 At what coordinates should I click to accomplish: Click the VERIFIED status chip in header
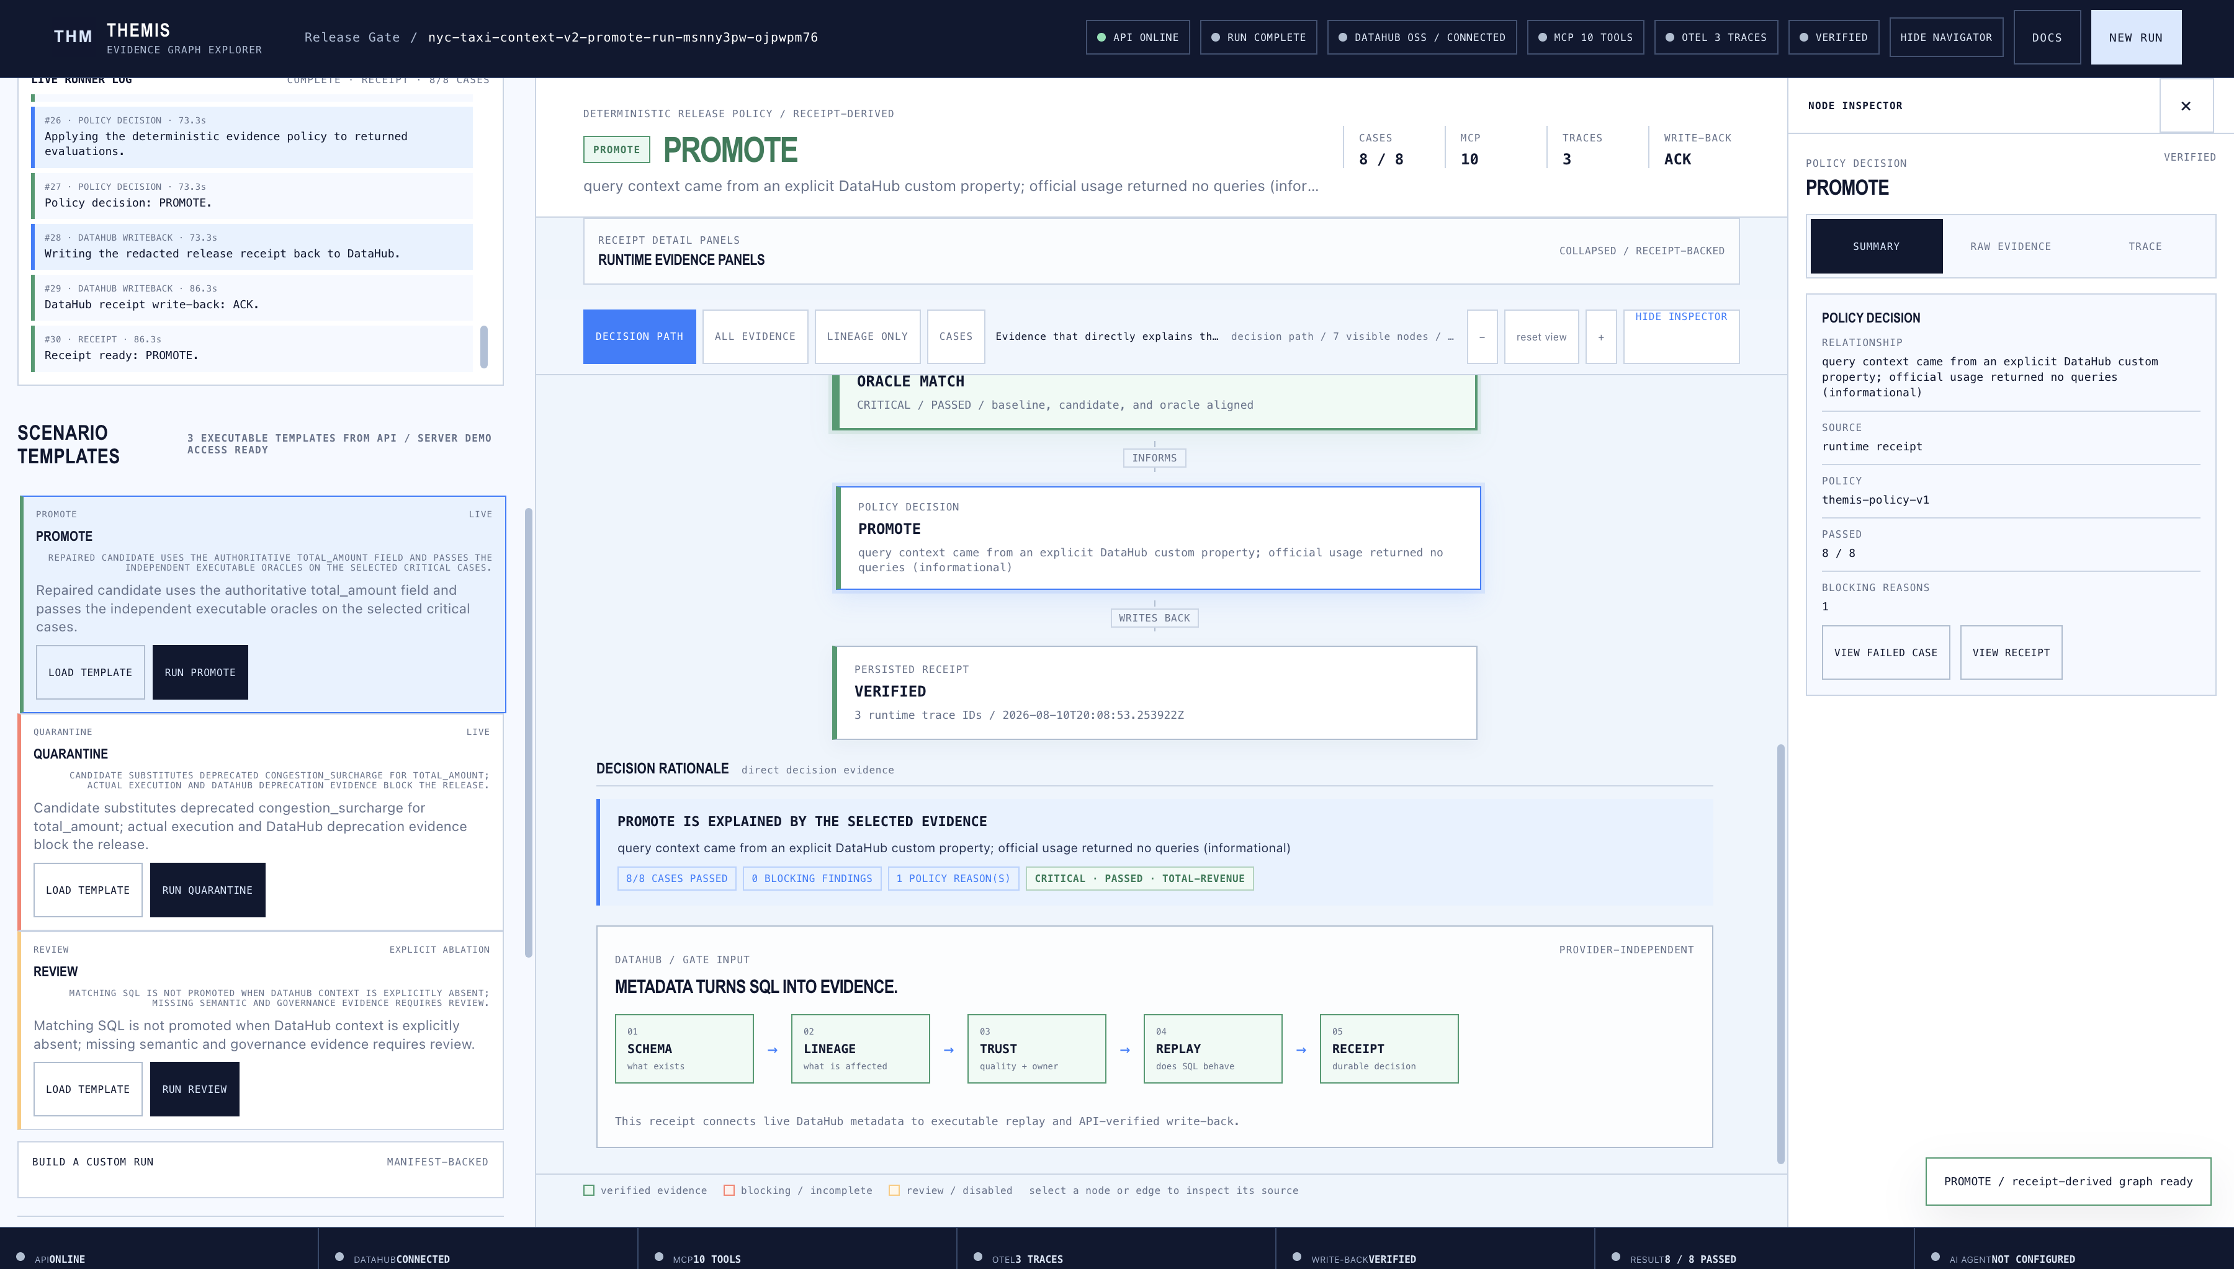(x=1833, y=37)
